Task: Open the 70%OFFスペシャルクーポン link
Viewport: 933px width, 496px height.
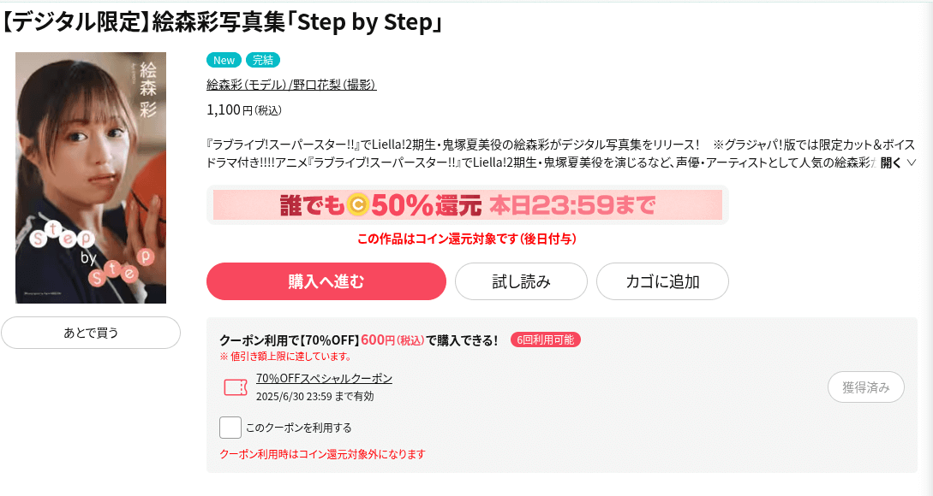Action: pos(325,378)
